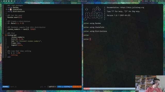This screenshot has height=92, width=165.
Task: Click the Wi-Fi icon in the top bar
Action: tap(157, 1)
